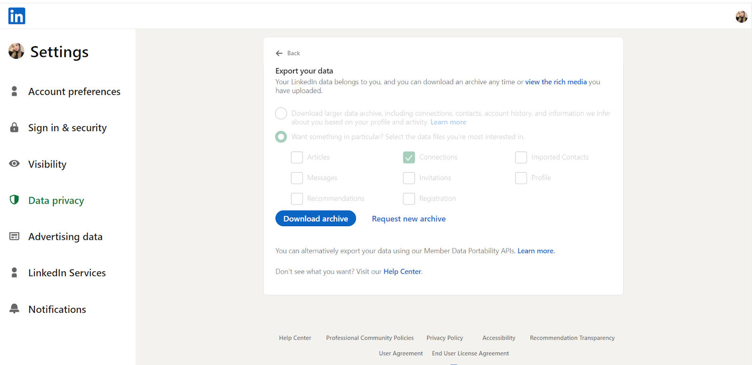Click the Back link text

[294, 53]
